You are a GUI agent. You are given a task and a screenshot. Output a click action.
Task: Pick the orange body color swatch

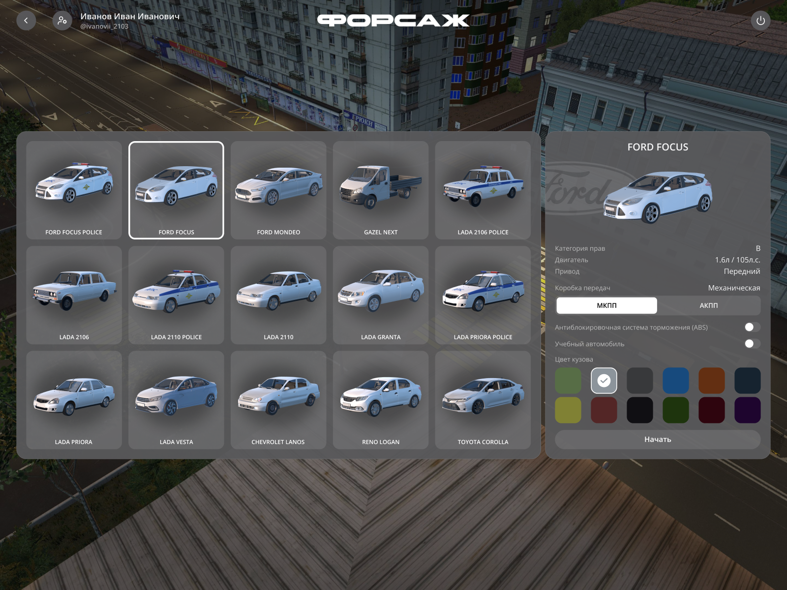coord(711,381)
